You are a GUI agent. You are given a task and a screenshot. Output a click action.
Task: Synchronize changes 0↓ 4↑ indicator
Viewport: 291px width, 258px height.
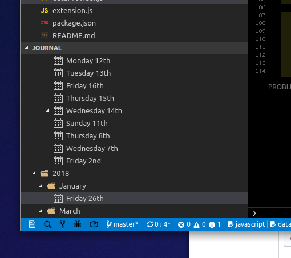point(159,224)
